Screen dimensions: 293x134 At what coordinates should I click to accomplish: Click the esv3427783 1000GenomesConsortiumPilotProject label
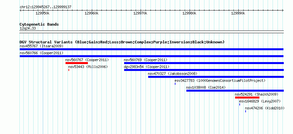(x=220, y=80)
